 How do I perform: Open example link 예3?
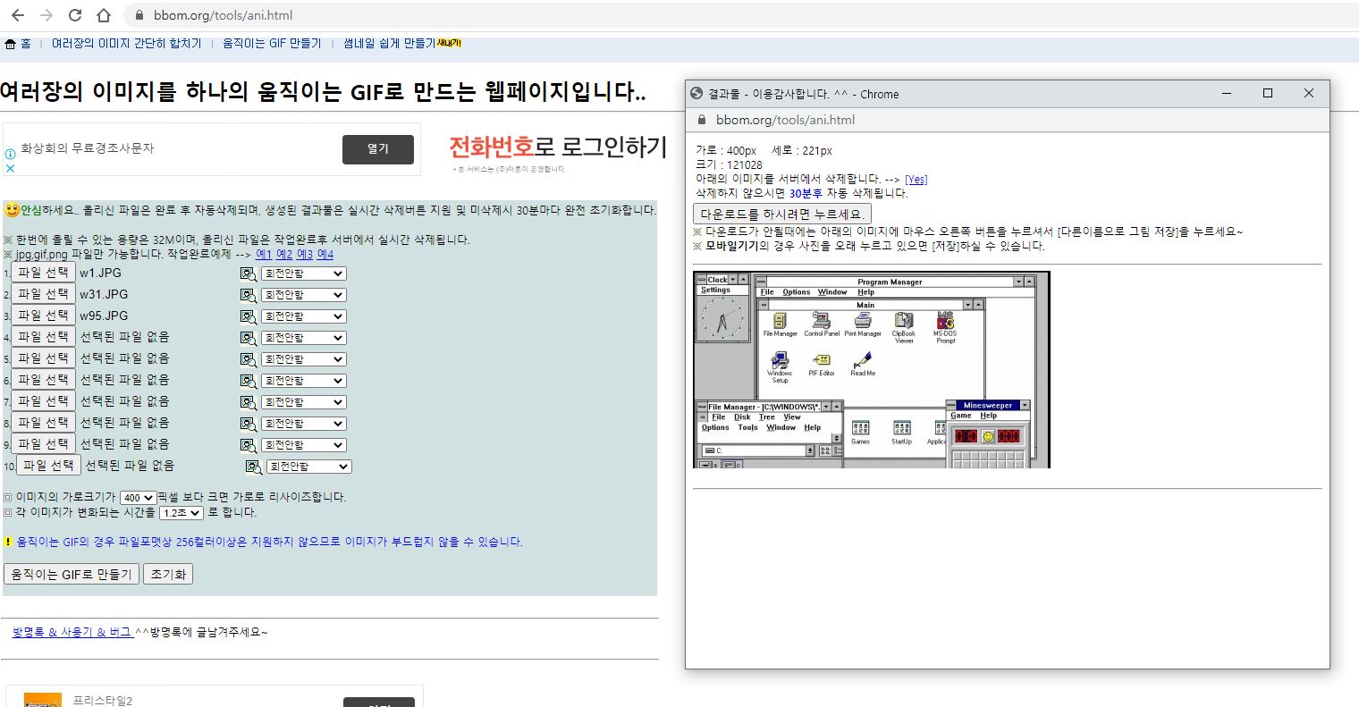(305, 255)
